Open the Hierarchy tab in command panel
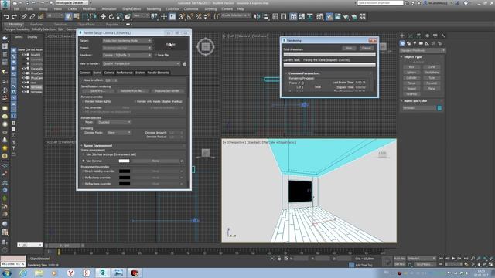Image resolution: width=495 pixels, height=278 pixels. click(418, 36)
